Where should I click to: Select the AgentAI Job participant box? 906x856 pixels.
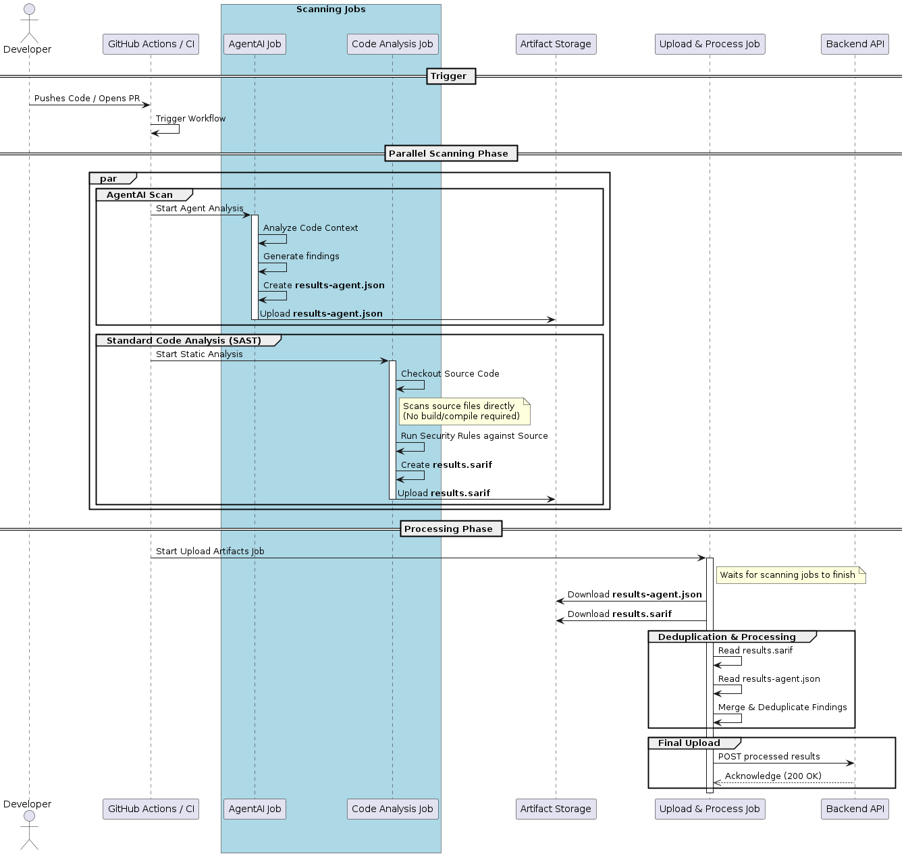(x=255, y=43)
